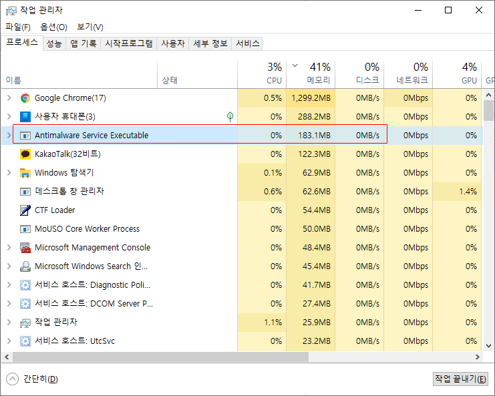
Task: Click the Microsoft Windows Search icon
Action: 25,266
